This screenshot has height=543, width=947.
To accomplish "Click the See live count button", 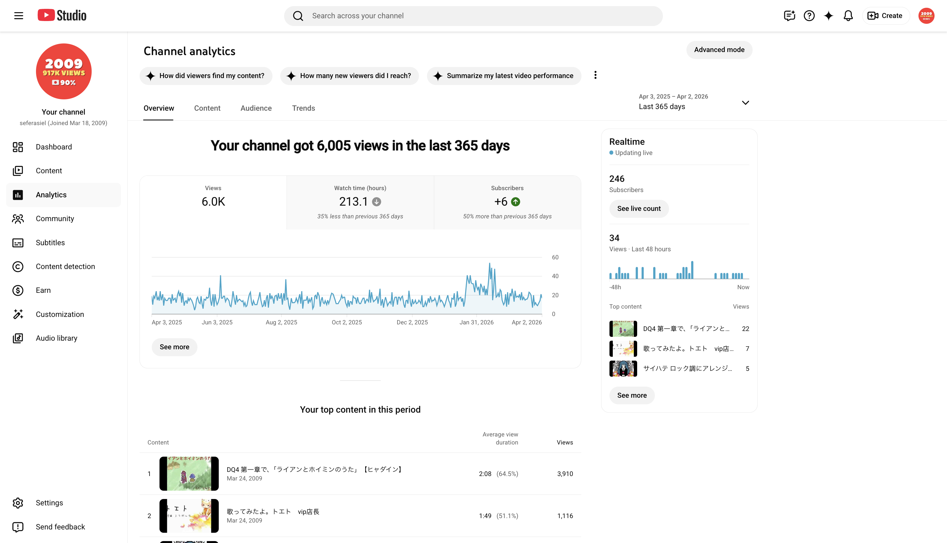I will coord(639,209).
